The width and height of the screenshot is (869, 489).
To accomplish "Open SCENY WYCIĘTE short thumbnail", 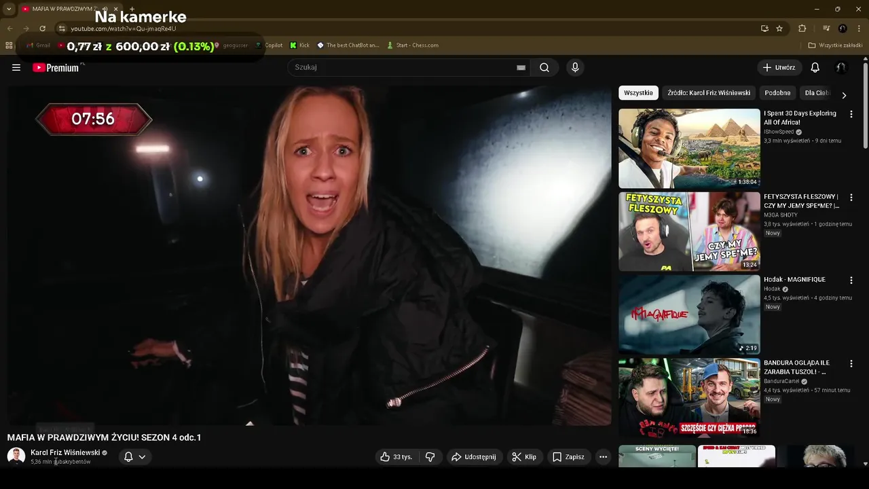I will (x=657, y=456).
